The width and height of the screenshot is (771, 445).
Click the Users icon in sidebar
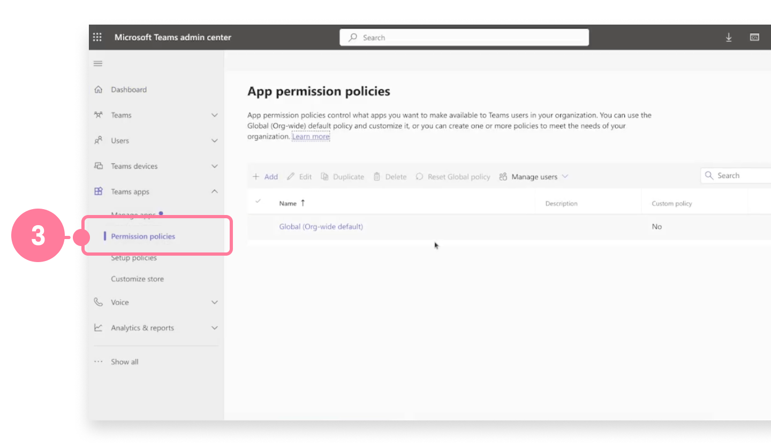point(98,141)
